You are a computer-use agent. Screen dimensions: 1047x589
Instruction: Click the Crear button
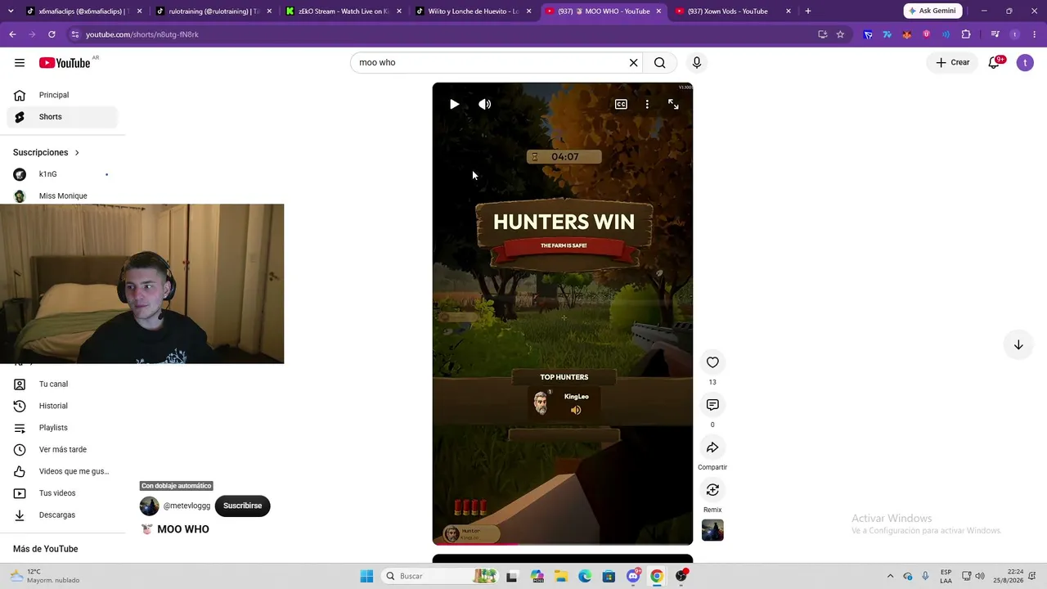point(952,62)
